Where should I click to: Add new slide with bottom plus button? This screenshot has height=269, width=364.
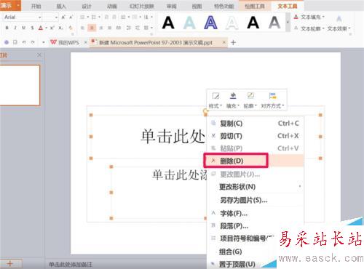click(10, 264)
